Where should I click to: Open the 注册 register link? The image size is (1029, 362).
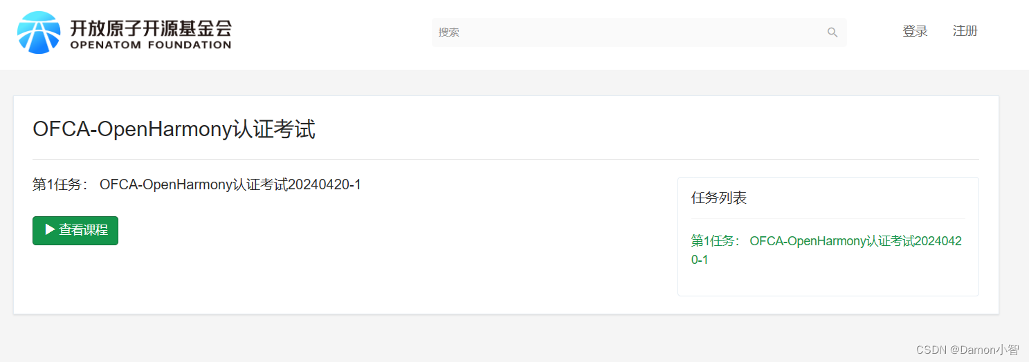click(965, 31)
